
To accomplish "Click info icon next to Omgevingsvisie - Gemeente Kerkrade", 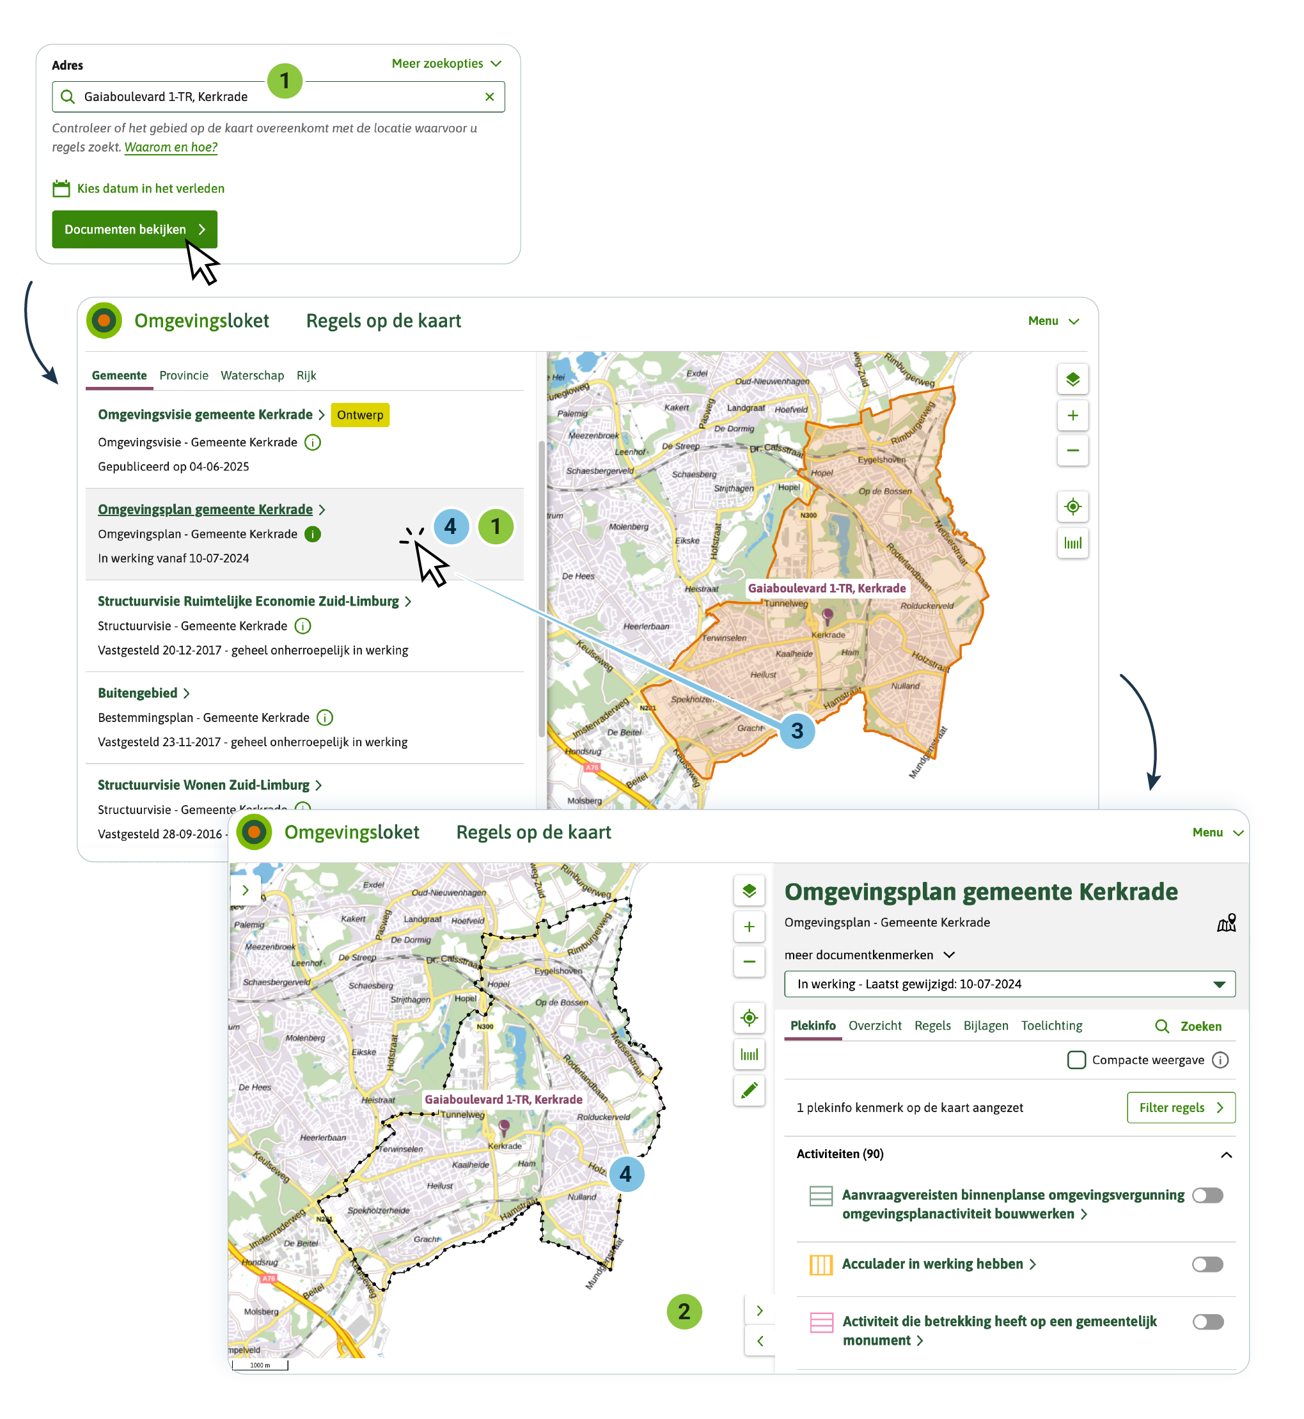I will point(312,443).
